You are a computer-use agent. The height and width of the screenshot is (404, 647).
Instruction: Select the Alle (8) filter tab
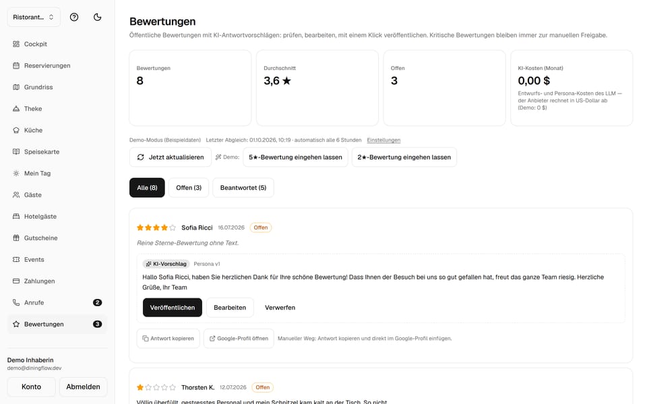(x=147, y=188)
